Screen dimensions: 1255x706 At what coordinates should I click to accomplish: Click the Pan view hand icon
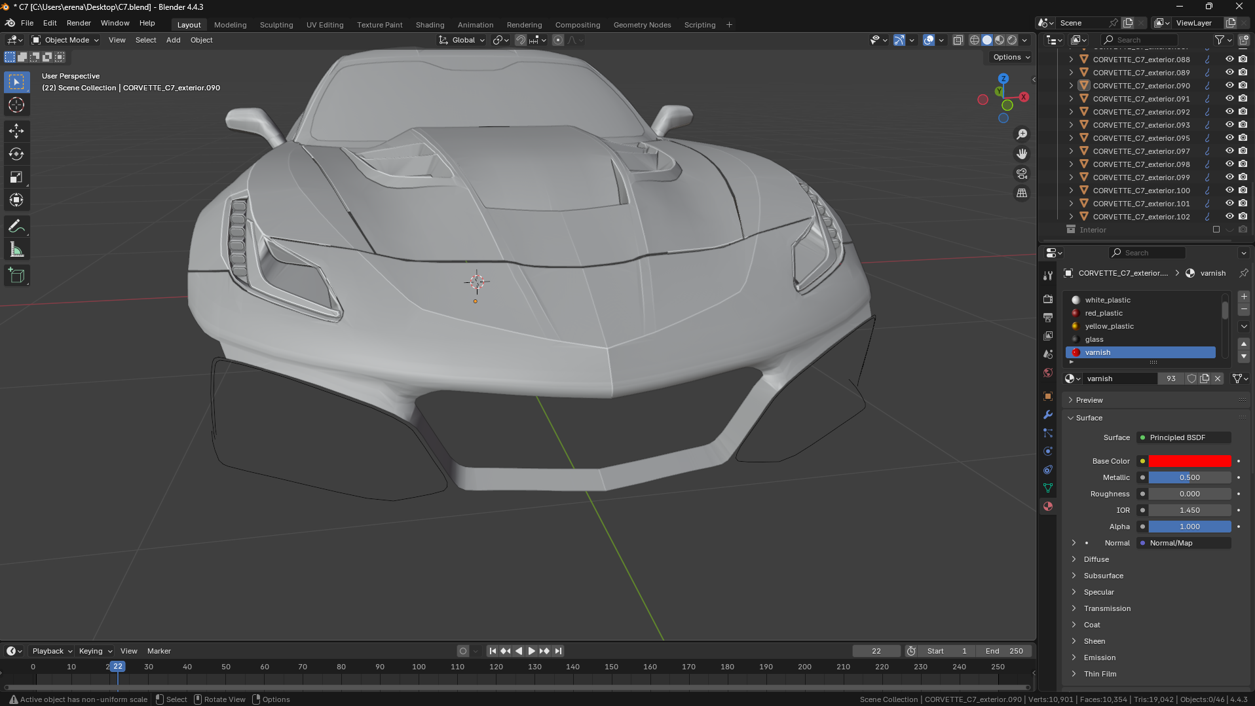[1022, 154]
